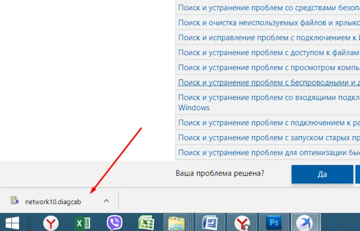Image resolution: width=360 pixels, height=231 pixels.
Task: Open link about проблем с запуском старых программ
Action: coord(269,138)
